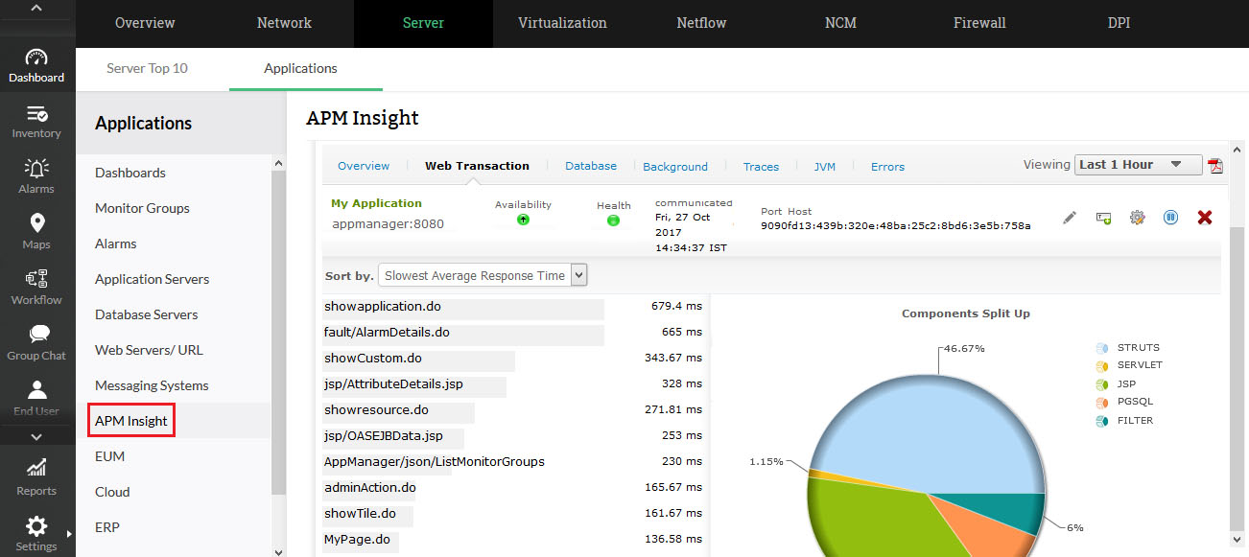Viewport: 1249px width, 557px height.
Task: Open the My Application link
Action: coord(376,203)
